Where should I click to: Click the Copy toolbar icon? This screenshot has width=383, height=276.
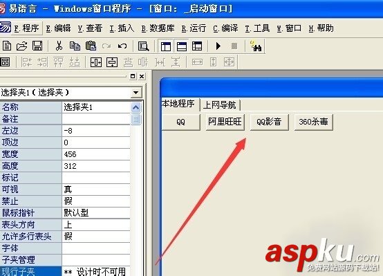75,46
